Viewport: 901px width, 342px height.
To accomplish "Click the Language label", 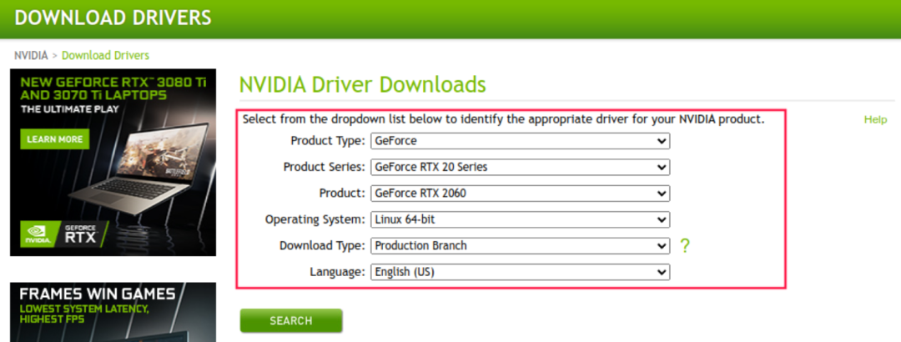I will pos(337,272).
